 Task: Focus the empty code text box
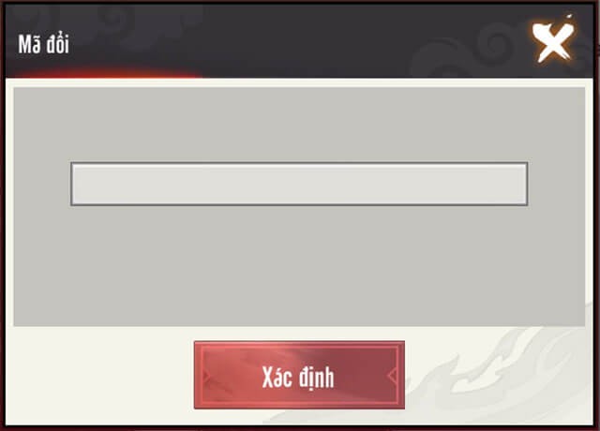point(299,184)
